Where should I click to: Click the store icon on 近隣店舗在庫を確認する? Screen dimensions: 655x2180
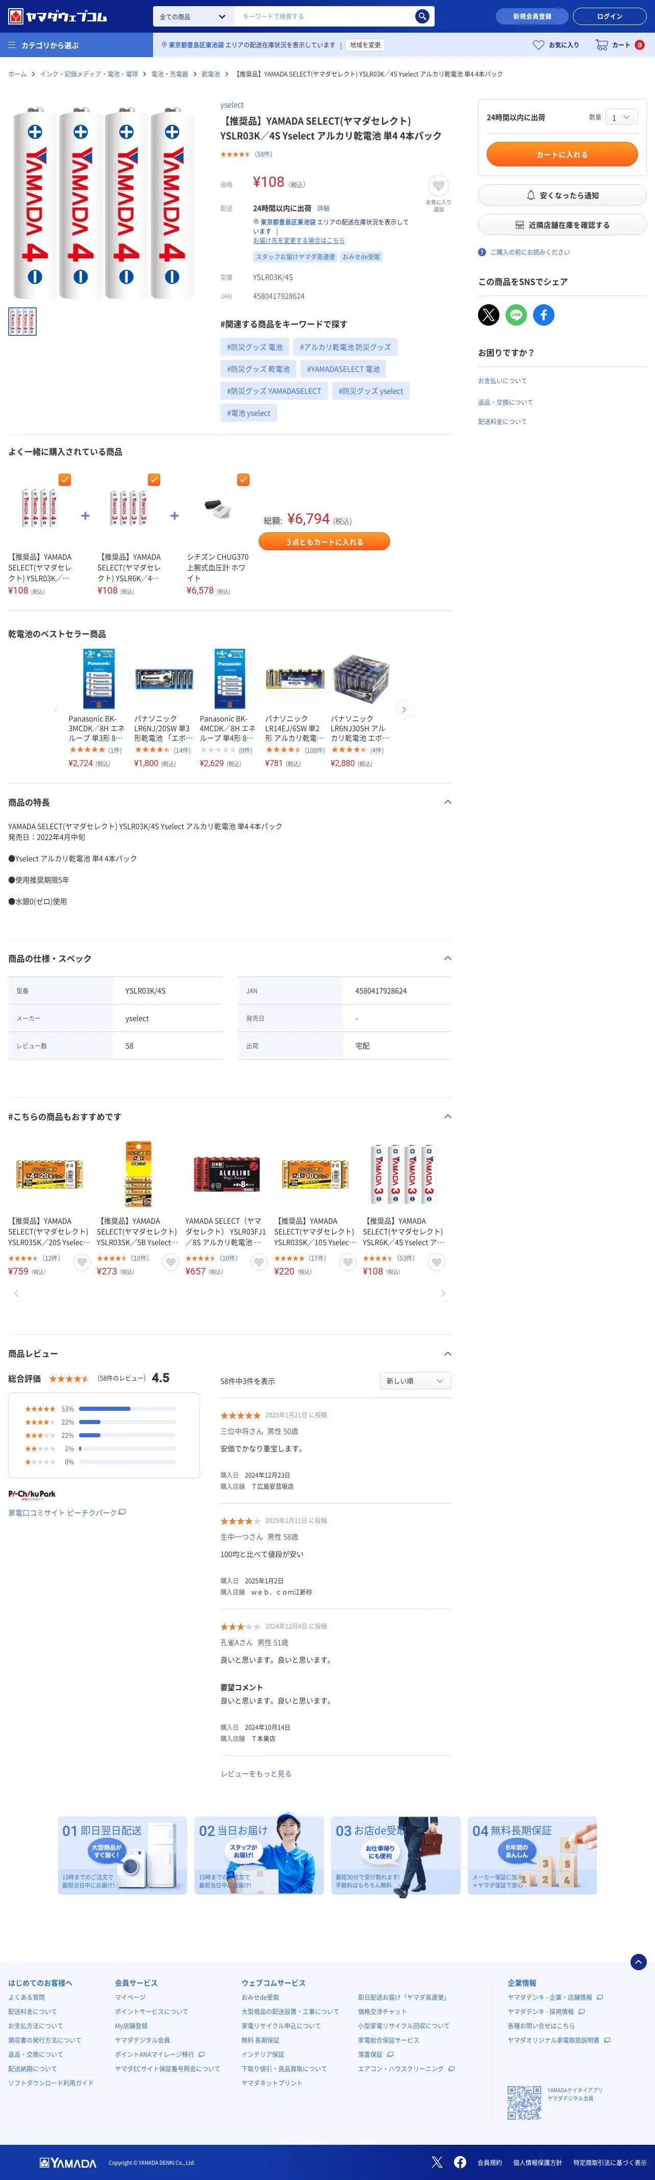[x=520, y=225]
